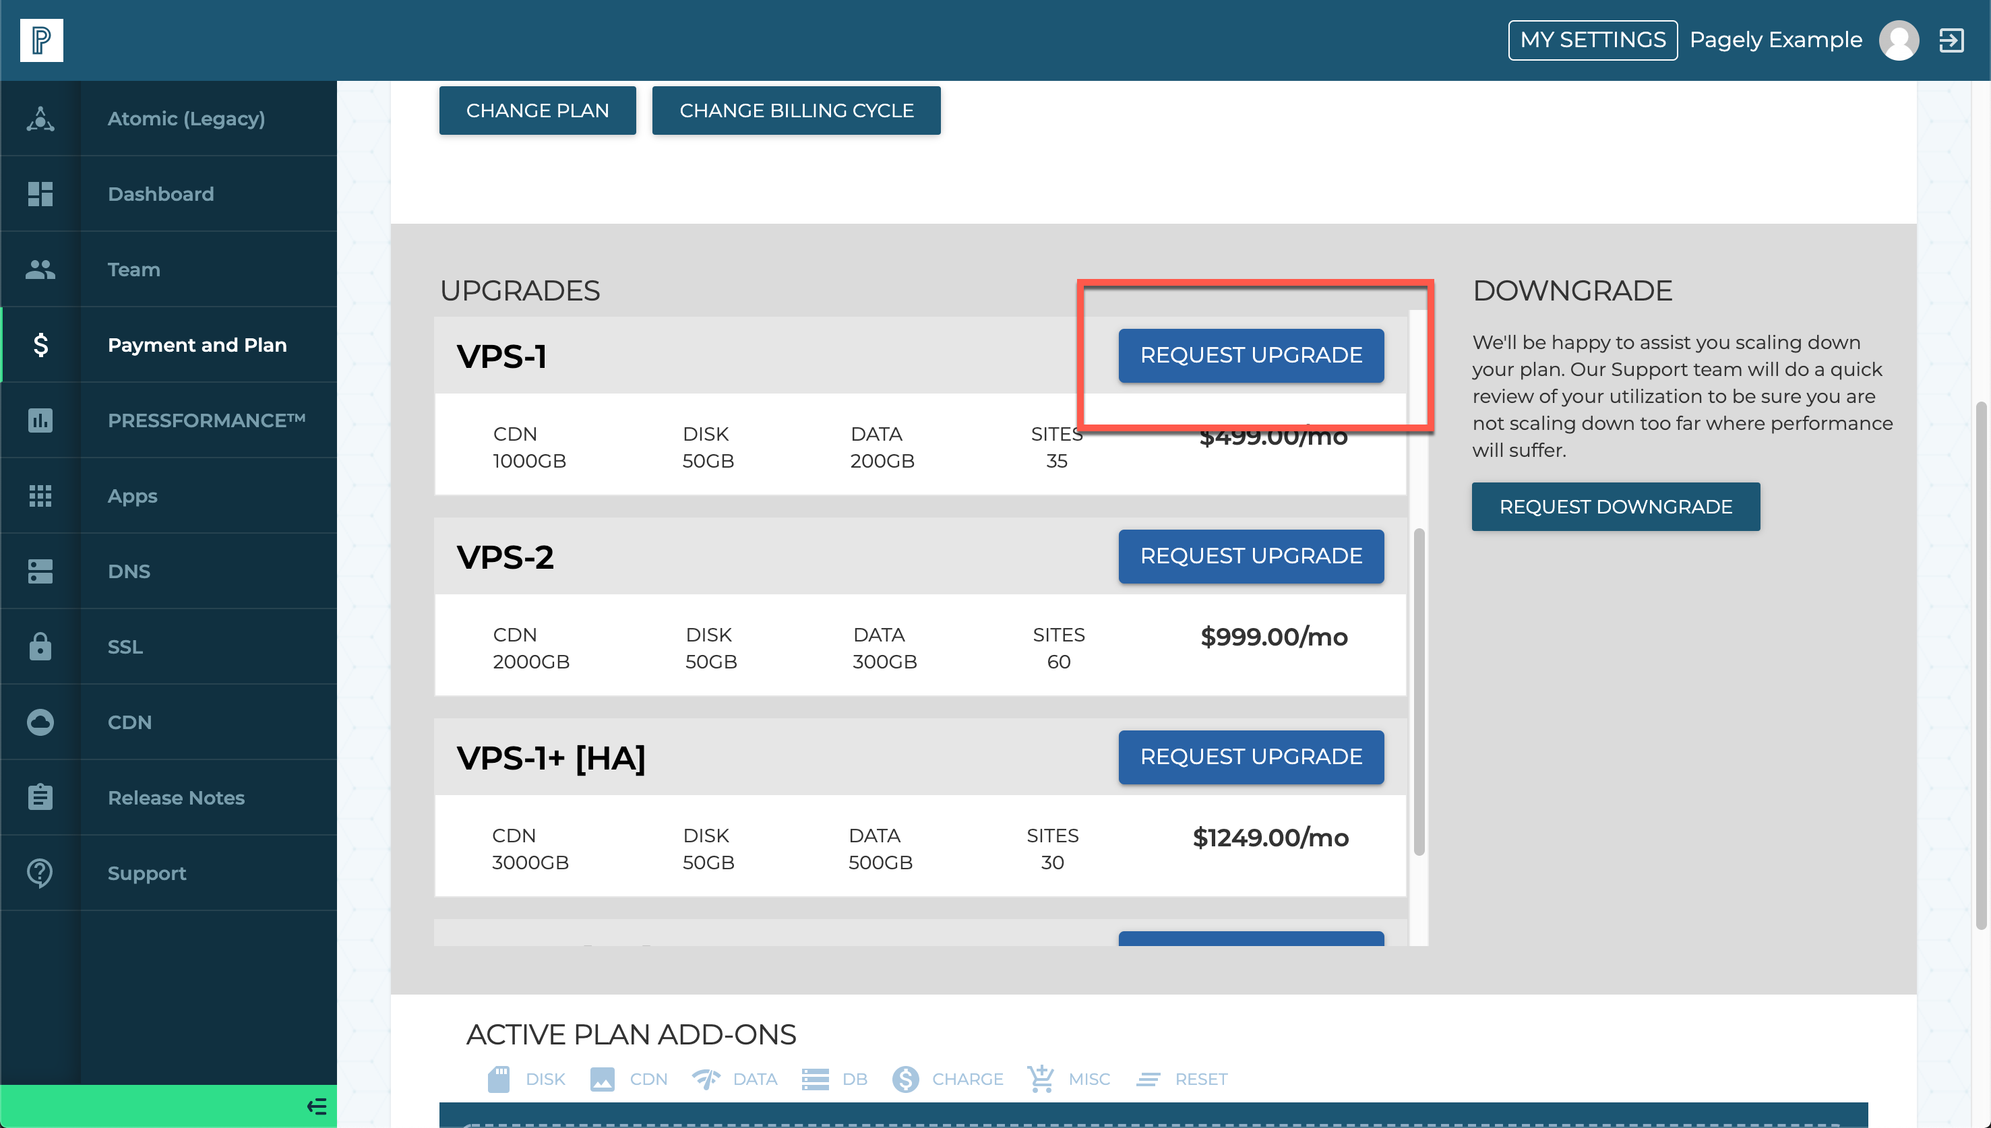Select the Apps grid icon
This screenshot has width=1991, height=1128.
pos(40,496)
